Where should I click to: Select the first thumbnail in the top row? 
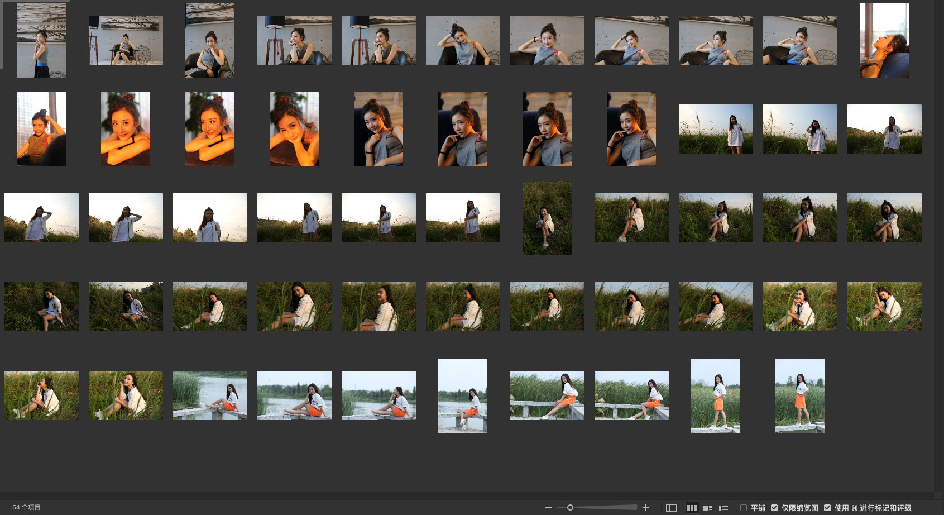pyautogui.click(x=41, y=40)
